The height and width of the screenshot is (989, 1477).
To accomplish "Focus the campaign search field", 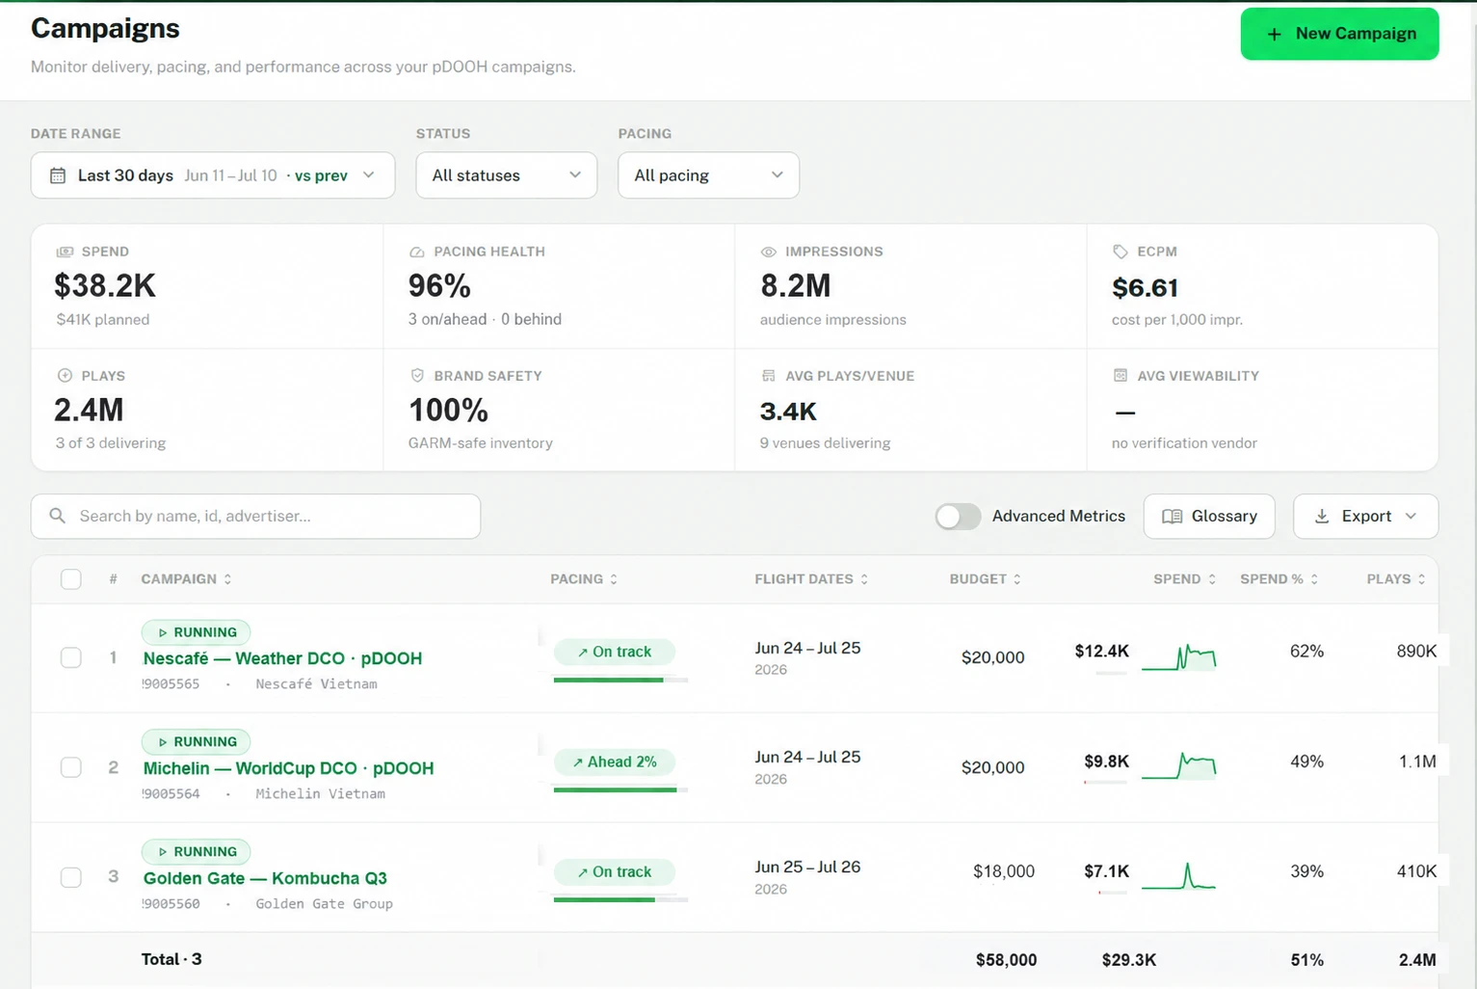I will click(x=255, y=517).
